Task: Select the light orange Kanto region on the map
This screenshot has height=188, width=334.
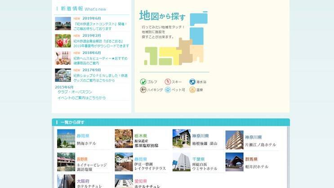Action: coord(197,53)
